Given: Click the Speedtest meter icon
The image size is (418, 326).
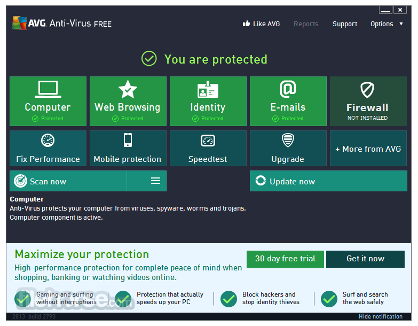Looking at the screenshot, I should point(208,141).
